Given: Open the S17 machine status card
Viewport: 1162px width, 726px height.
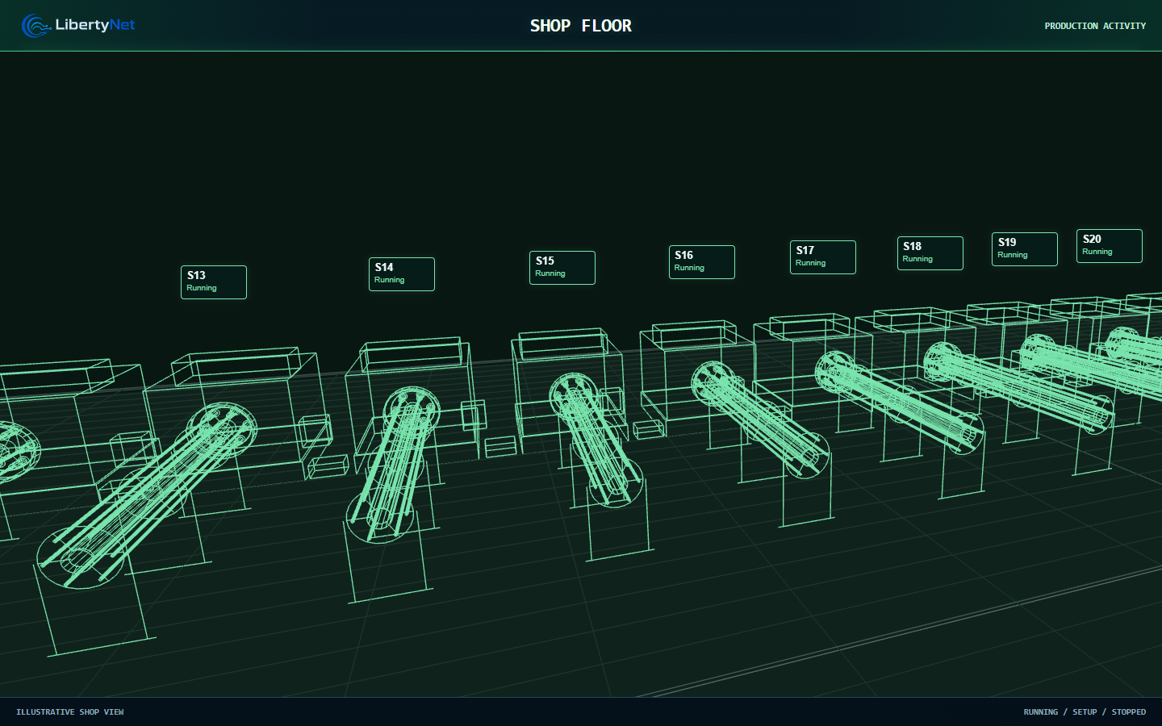Looking at the screenshot, I should 823,257.
